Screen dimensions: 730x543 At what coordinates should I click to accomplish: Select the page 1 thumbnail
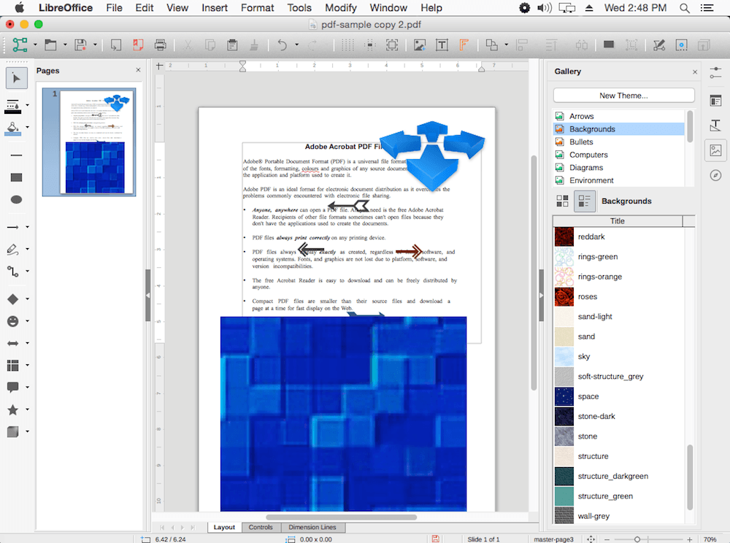pos(89,142)
